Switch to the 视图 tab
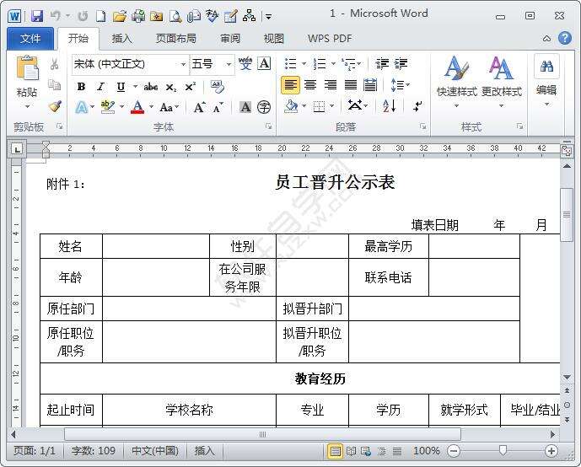 [x=273, y=38]
